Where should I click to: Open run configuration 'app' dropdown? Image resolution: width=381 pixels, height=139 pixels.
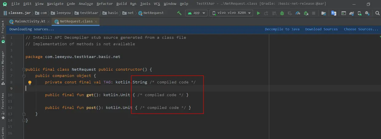tap(196, 13)
